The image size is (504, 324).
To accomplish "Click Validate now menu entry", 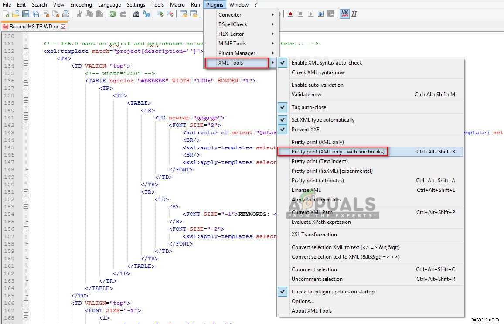I will [370, 95].
